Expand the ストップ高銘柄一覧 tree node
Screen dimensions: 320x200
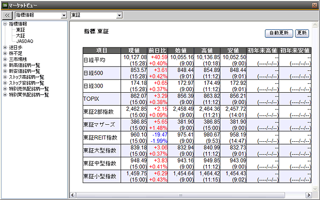5,77
